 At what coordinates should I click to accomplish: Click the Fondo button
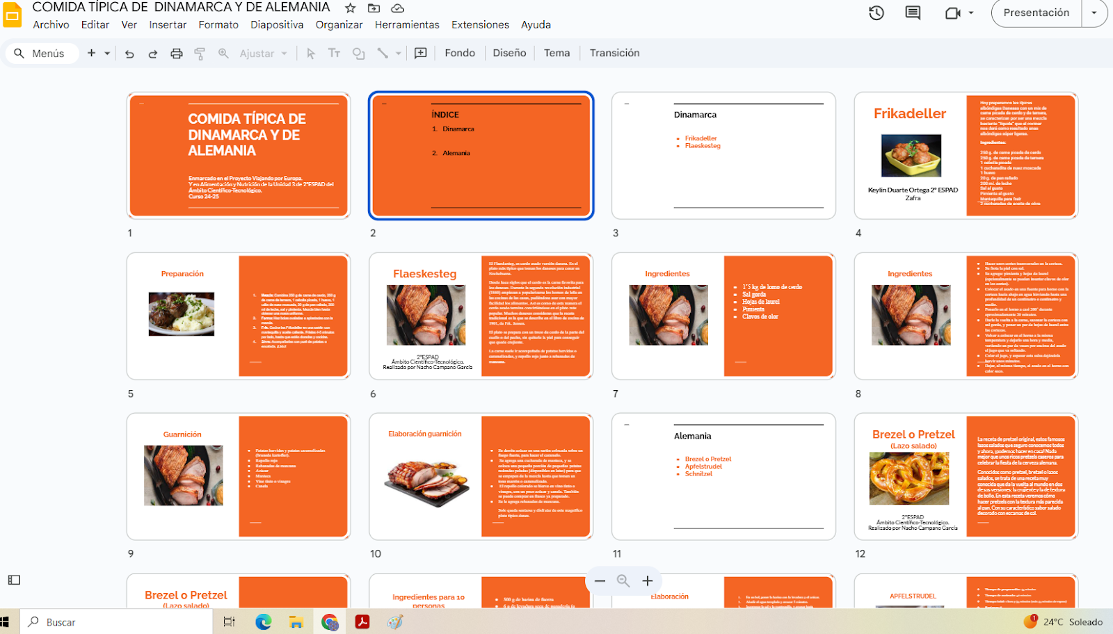[x=460, y=53]
